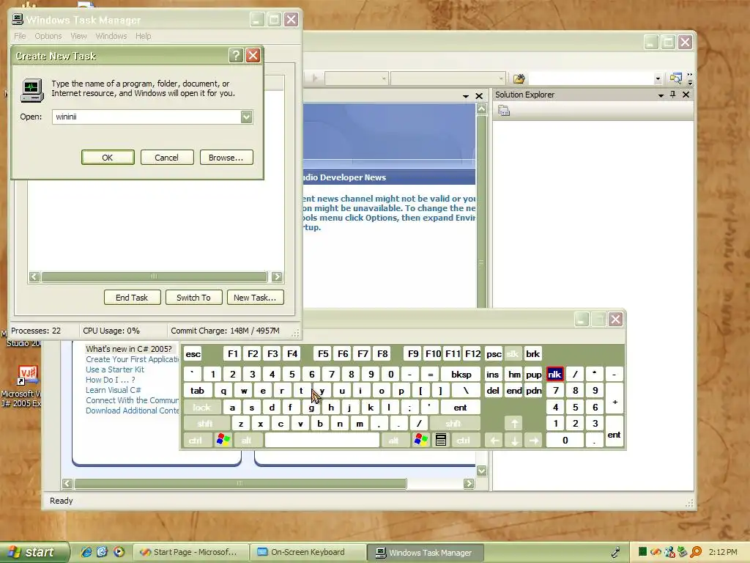Viewport: 750px width, 563px height.
Task: Toggle the slk scroll lock key
Action: point(512,354)
